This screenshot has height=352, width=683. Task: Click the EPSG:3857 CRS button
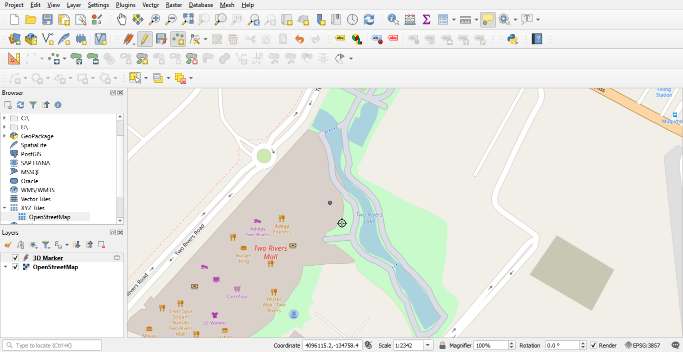tap(642, 346)
